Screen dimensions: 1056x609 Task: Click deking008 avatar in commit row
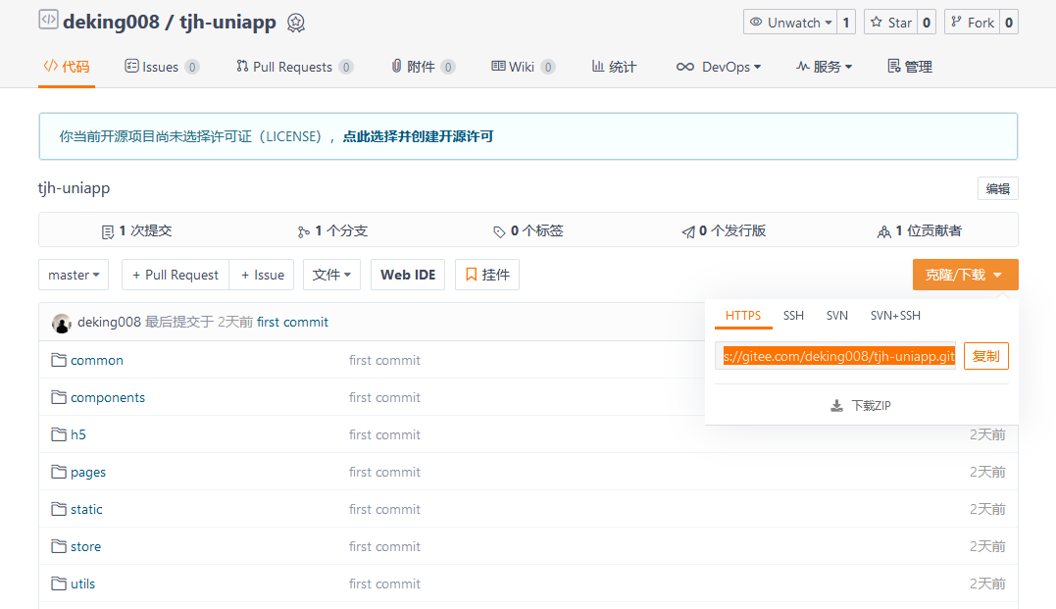pos(62,324)
